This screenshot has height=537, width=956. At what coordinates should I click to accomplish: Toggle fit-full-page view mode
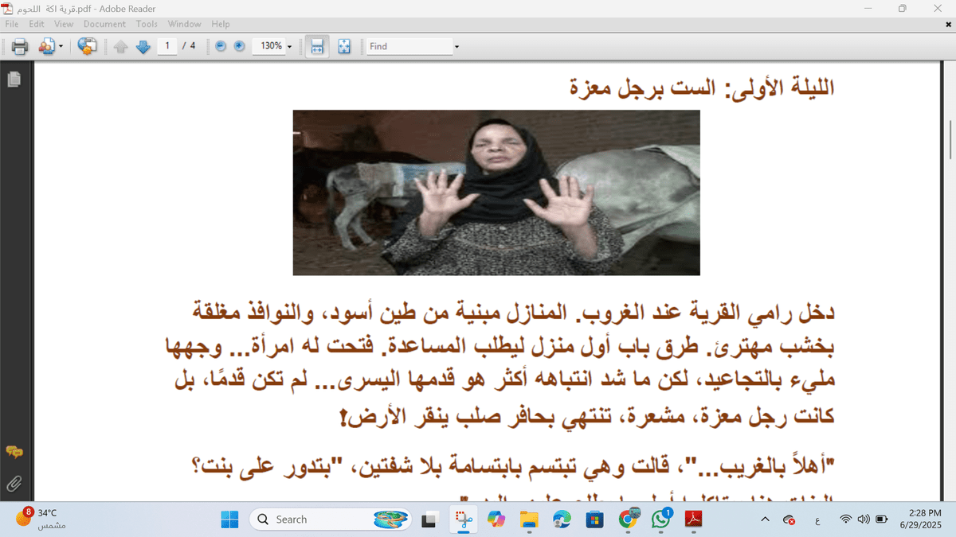pyautogui.click(x=344, y=46)
